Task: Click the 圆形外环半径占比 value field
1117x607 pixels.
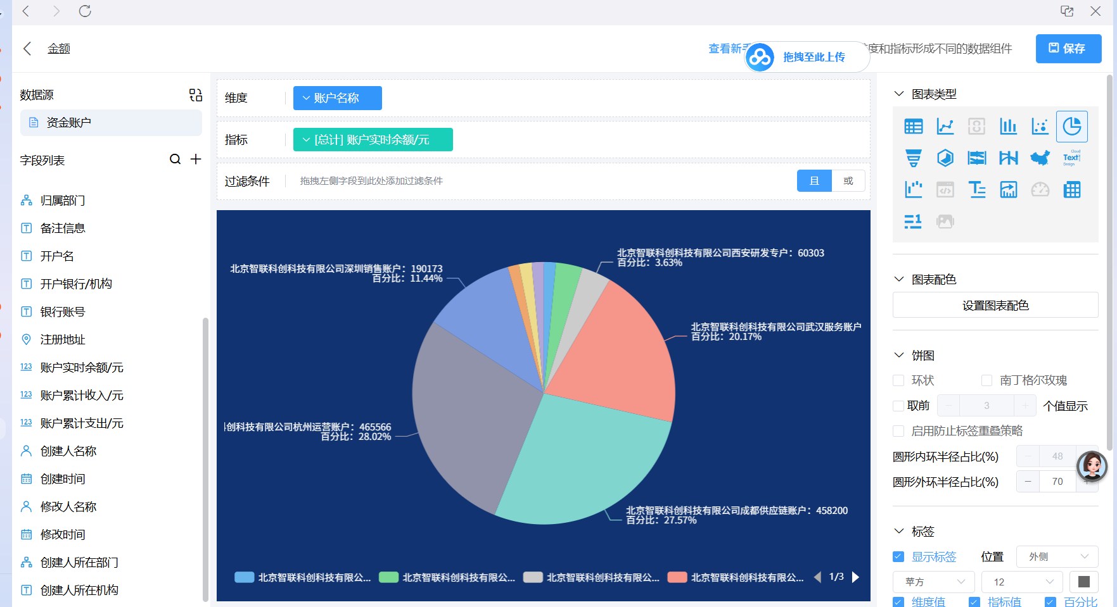Action: pos(1057,482)
